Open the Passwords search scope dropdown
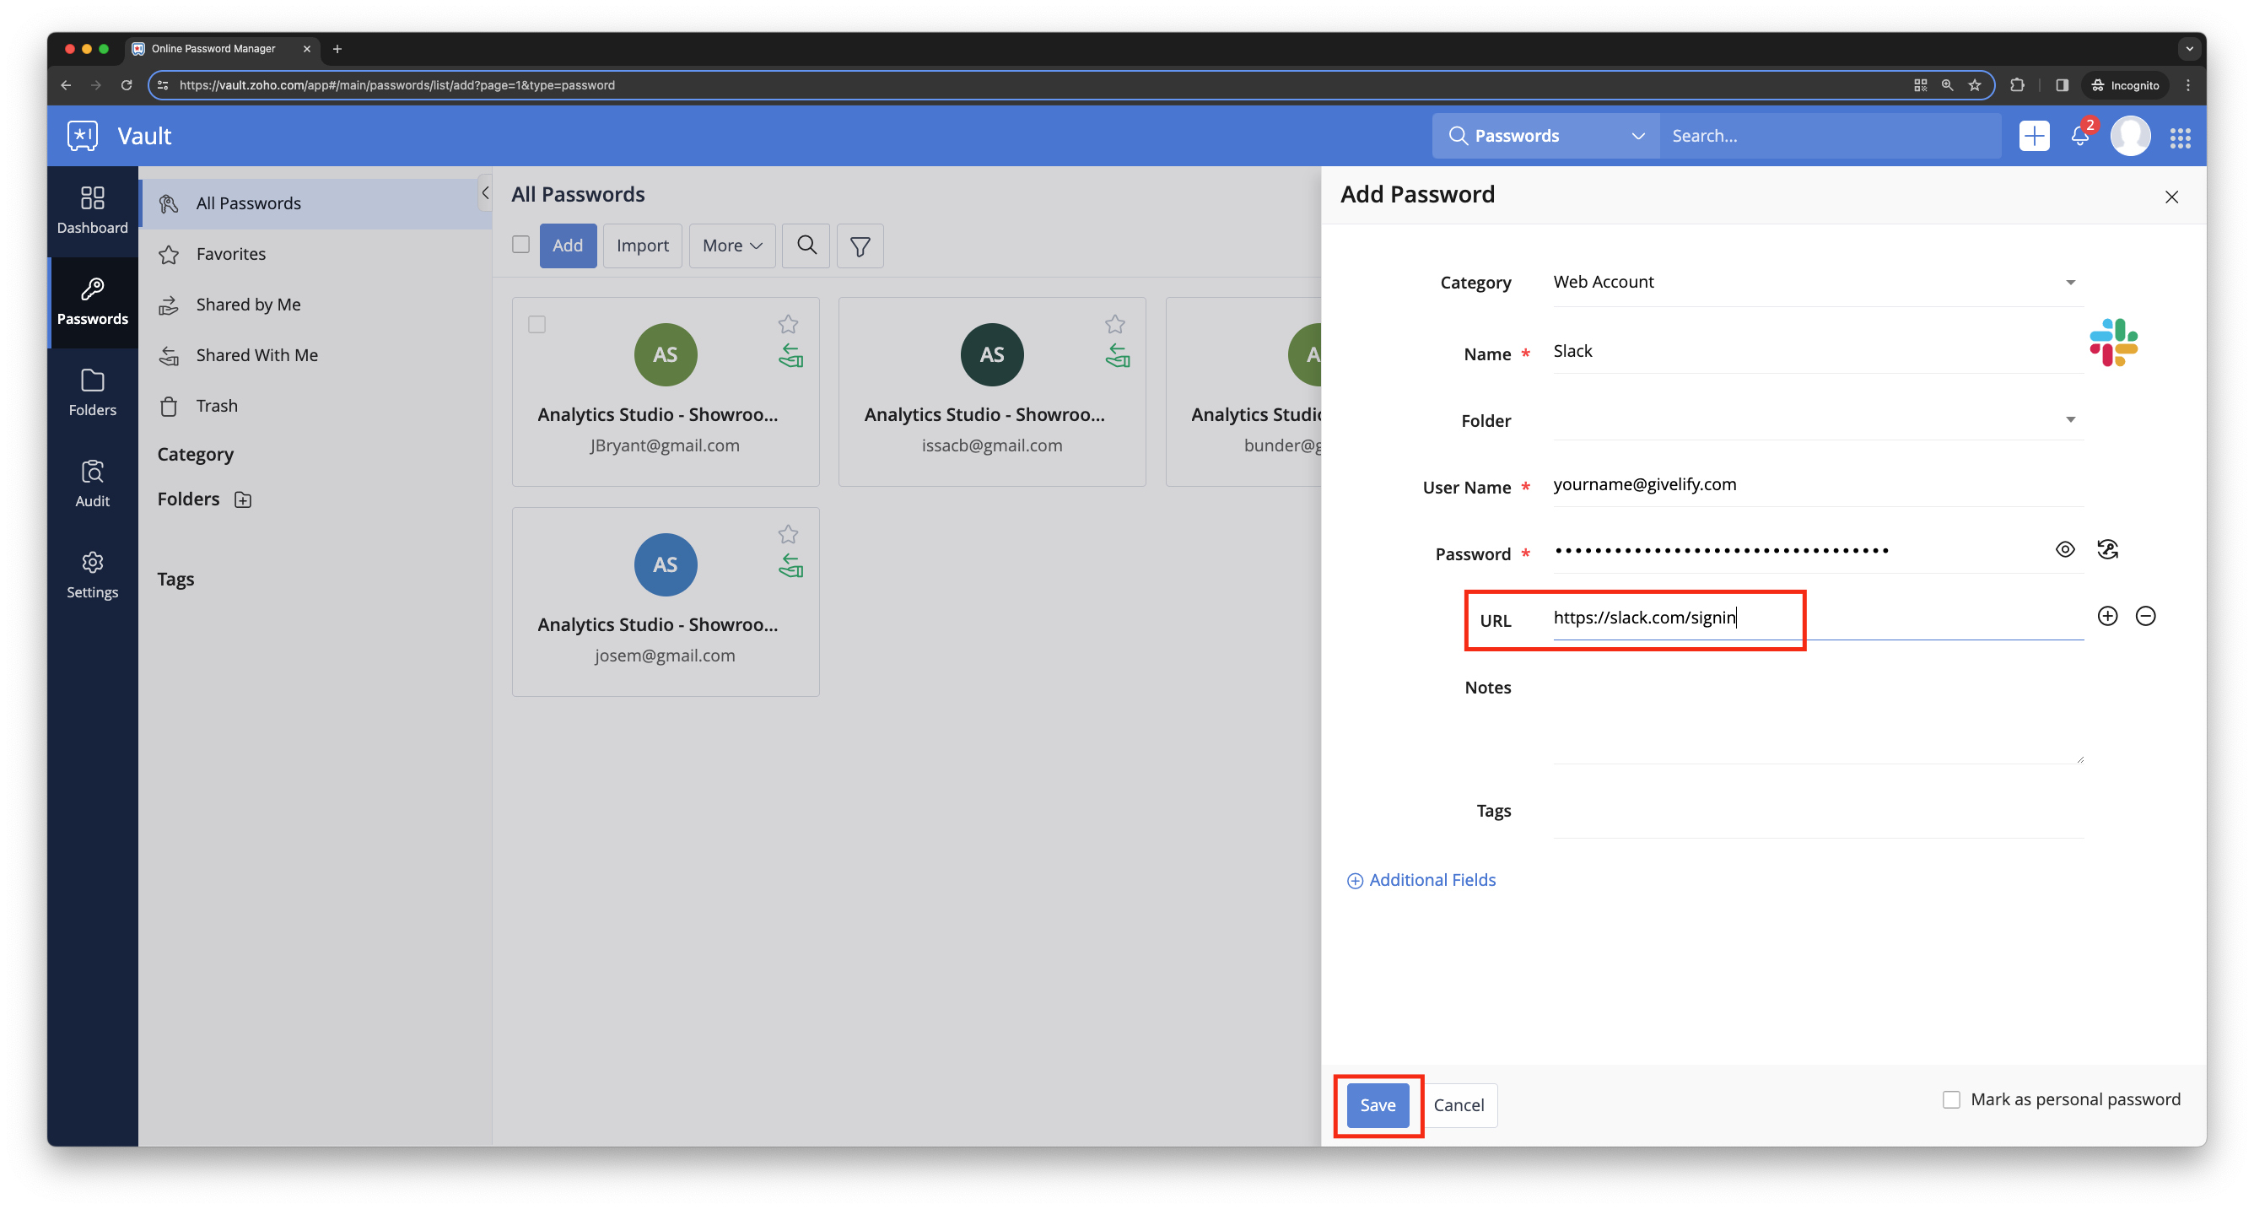Viewport: 2254px width, 1209px height. tap(1545, 136)
